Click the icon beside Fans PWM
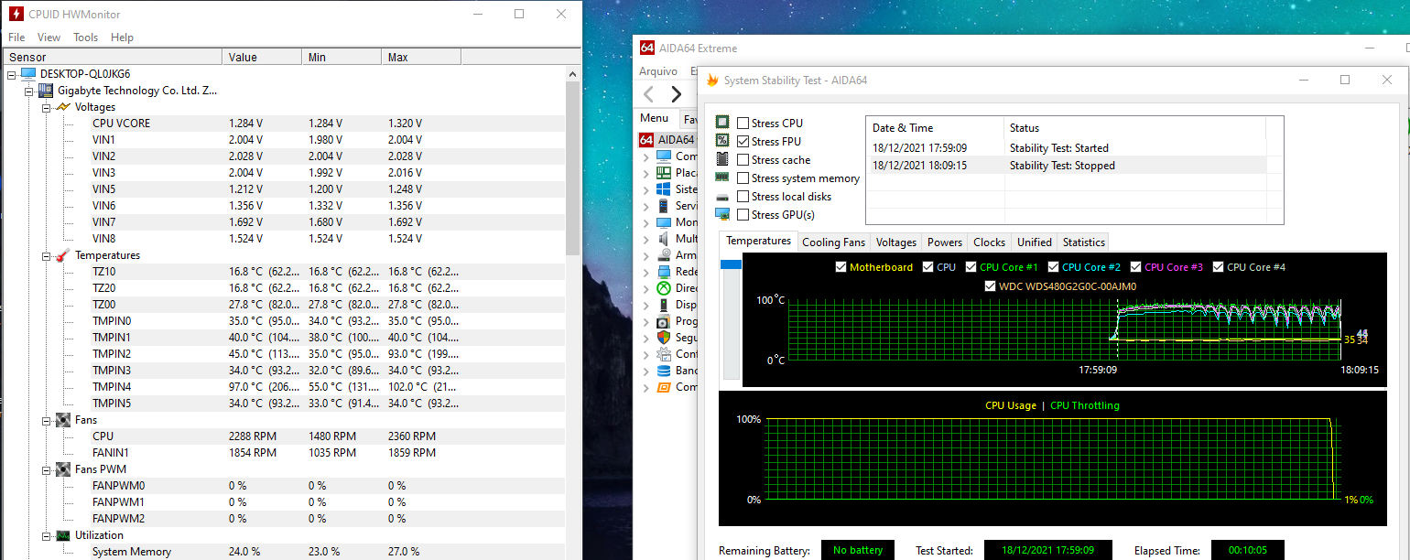Image resolution: width=1410 pixels, height=560 pixels. tap(63, 469)
